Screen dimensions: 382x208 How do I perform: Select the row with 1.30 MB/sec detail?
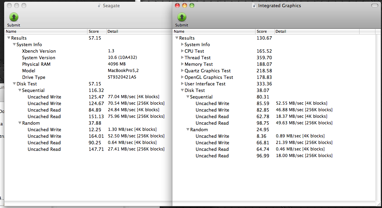pyautogui.click(x=88, y=129)
